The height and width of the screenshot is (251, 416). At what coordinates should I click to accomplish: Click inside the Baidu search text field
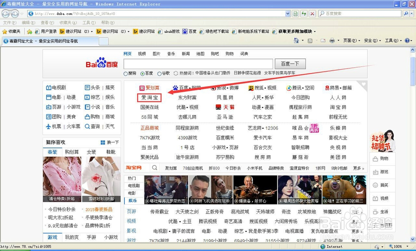click(198, 64)
